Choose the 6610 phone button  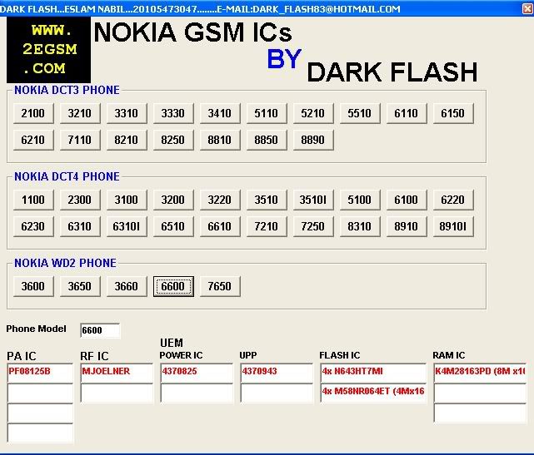(220, 226)
